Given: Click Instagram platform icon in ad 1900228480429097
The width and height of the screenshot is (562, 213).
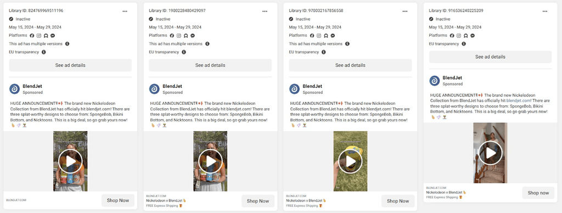Looking at the screenshot, I should click(x=179, y=36).
